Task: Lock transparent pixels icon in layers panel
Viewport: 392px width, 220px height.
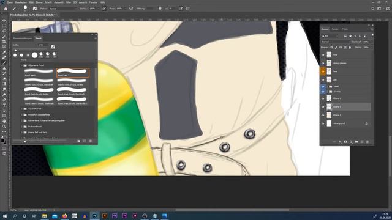Action: point(331,47)
